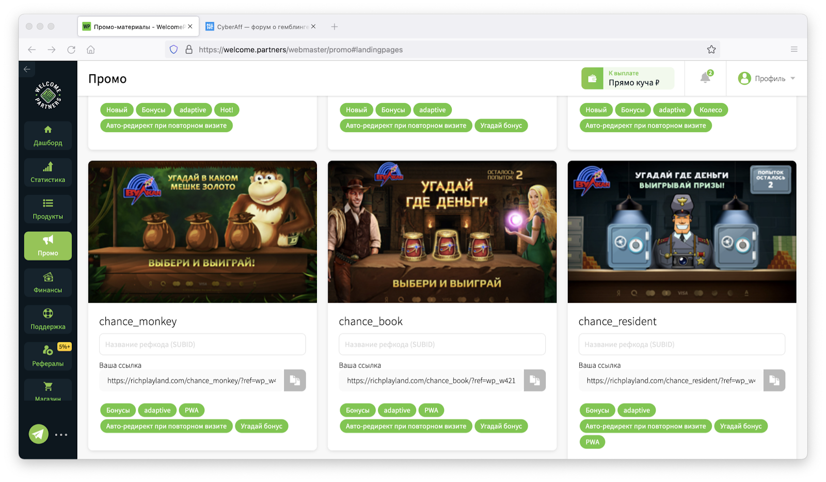Open the Рефералы sidebar section
The height and width of the screenshot is (482, 826).
pos(47,356)
